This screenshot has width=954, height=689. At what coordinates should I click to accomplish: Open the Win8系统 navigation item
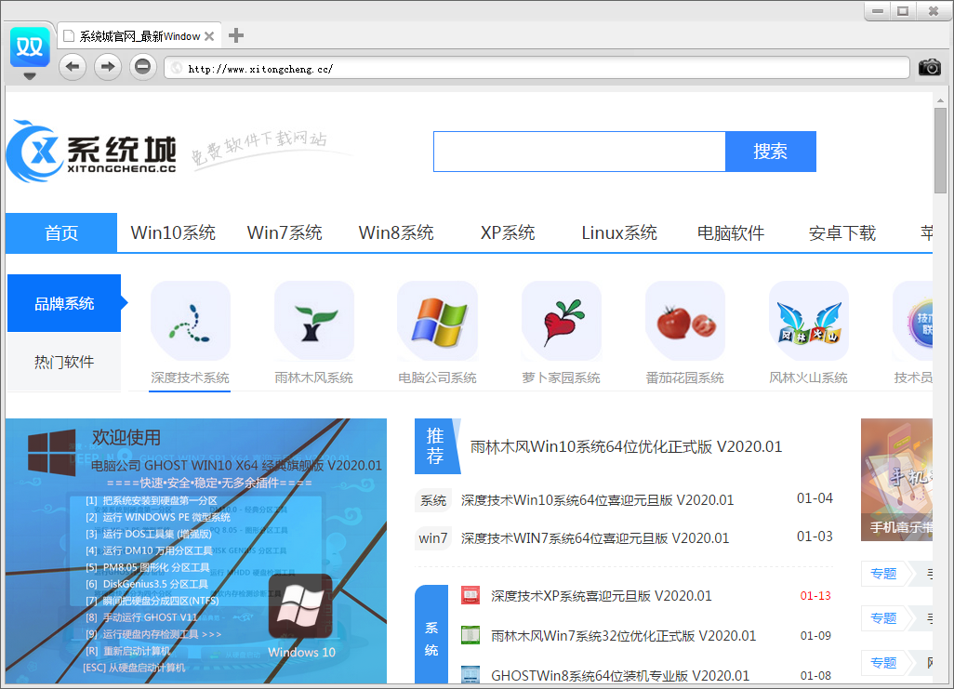[396, 232]
